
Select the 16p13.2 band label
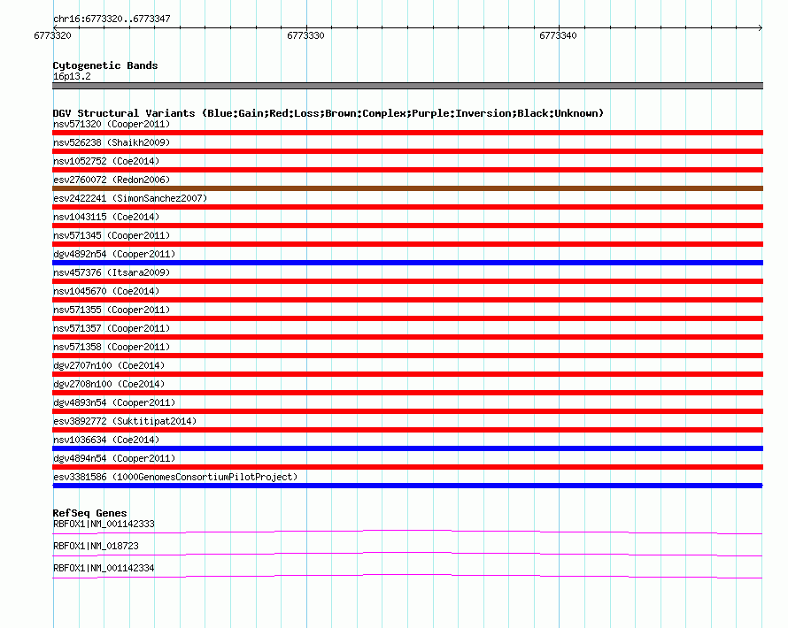72,76
